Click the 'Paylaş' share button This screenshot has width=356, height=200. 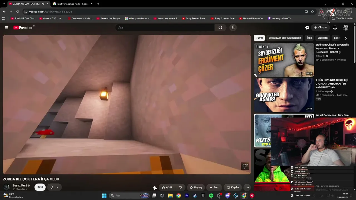point(196,187)
